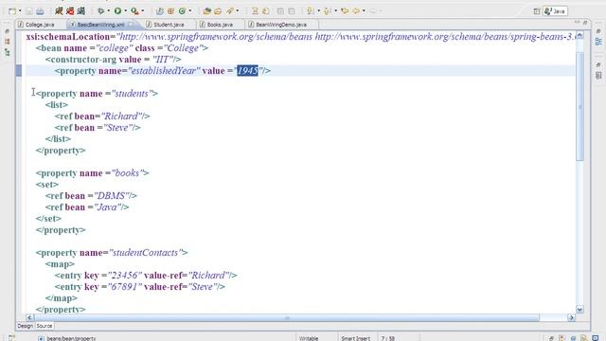Click the New file wizard icon

(12, 11)
